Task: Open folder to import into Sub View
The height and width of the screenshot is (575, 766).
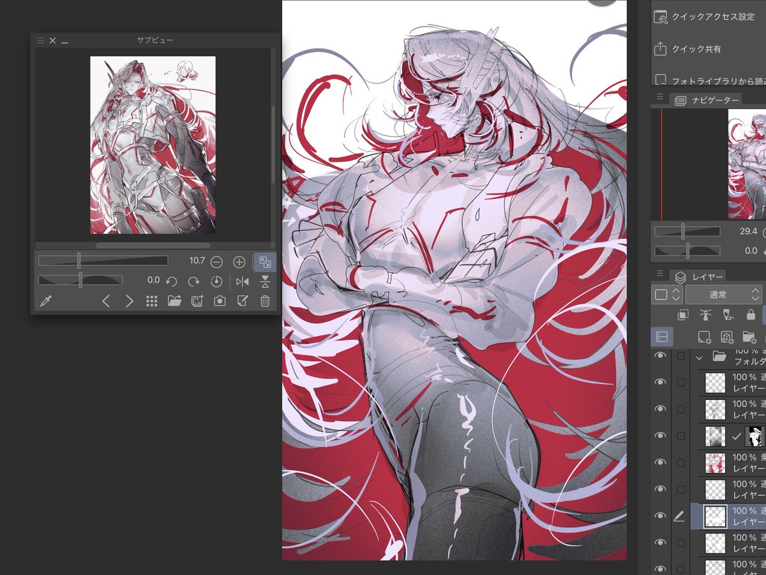Action: click(x=175, y=301)
